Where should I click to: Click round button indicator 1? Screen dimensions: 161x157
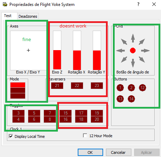[120, 88]
